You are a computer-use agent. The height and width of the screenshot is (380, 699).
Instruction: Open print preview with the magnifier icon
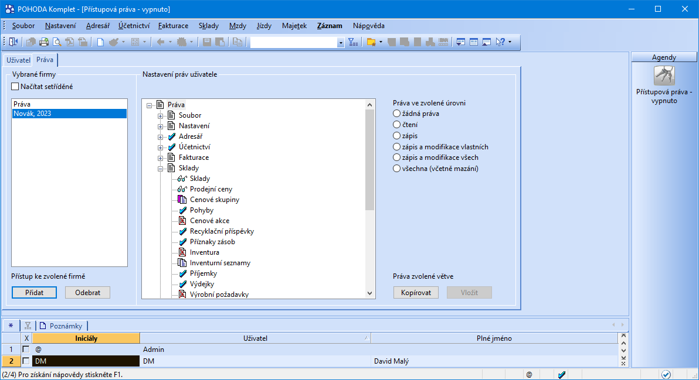coord(57,42)
